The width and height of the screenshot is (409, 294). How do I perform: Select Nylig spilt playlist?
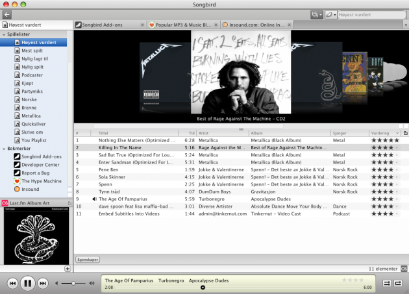(32, 67)
